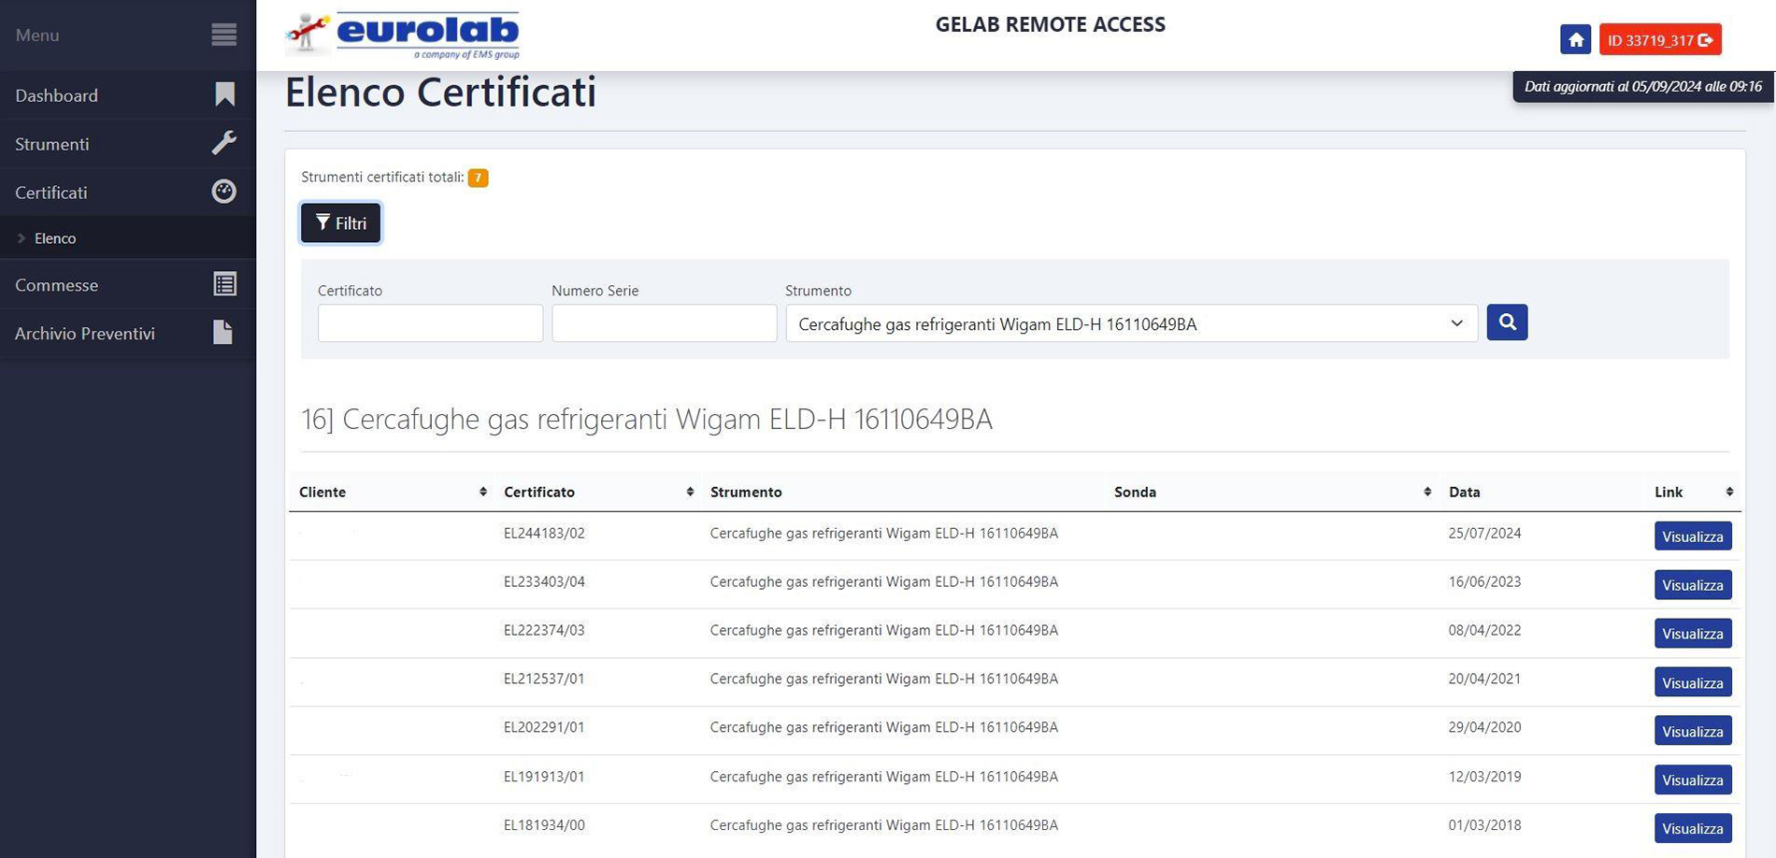Open Dashboard in the sidebar
Image resolution: width=1776 pixels, height=858 pixels.
(128, 95)
